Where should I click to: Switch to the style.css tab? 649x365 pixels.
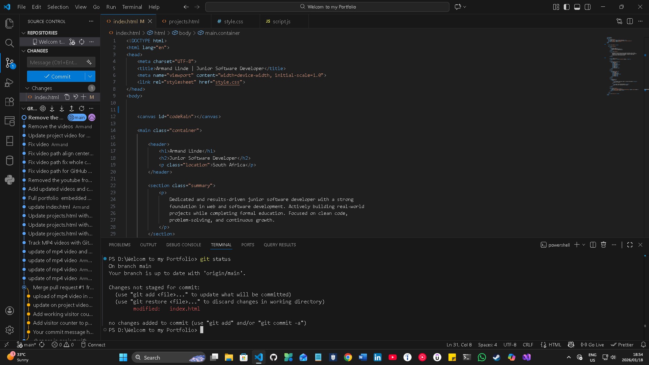(233, 21)
